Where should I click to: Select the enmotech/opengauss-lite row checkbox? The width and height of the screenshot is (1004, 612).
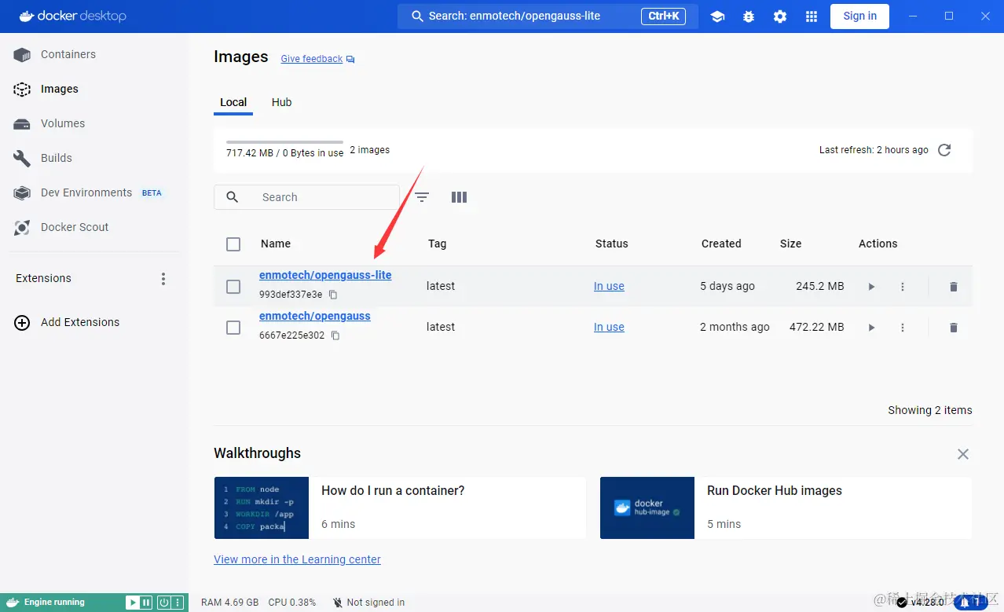pos(233,287)
